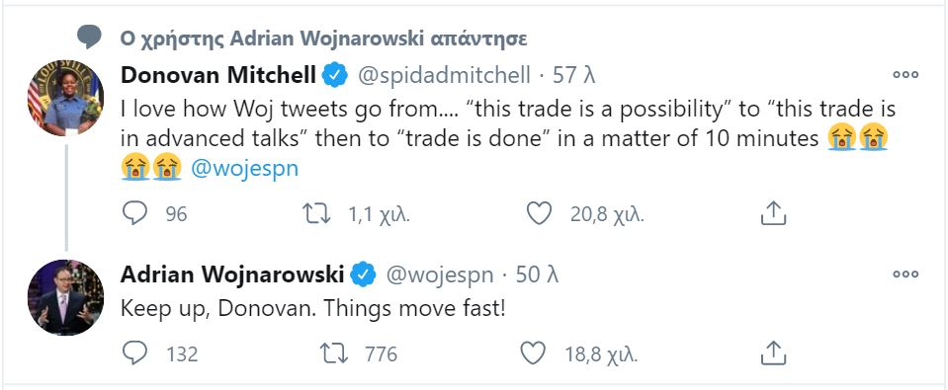The width and height of the screenshot is (948, 390).
Task: Reply to Donovan Mitchell's tweet
Action: pyautogui.click(x=134, y=213)
